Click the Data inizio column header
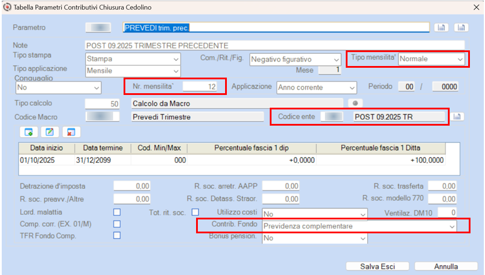The image size is (485, 275). [47, 148]
